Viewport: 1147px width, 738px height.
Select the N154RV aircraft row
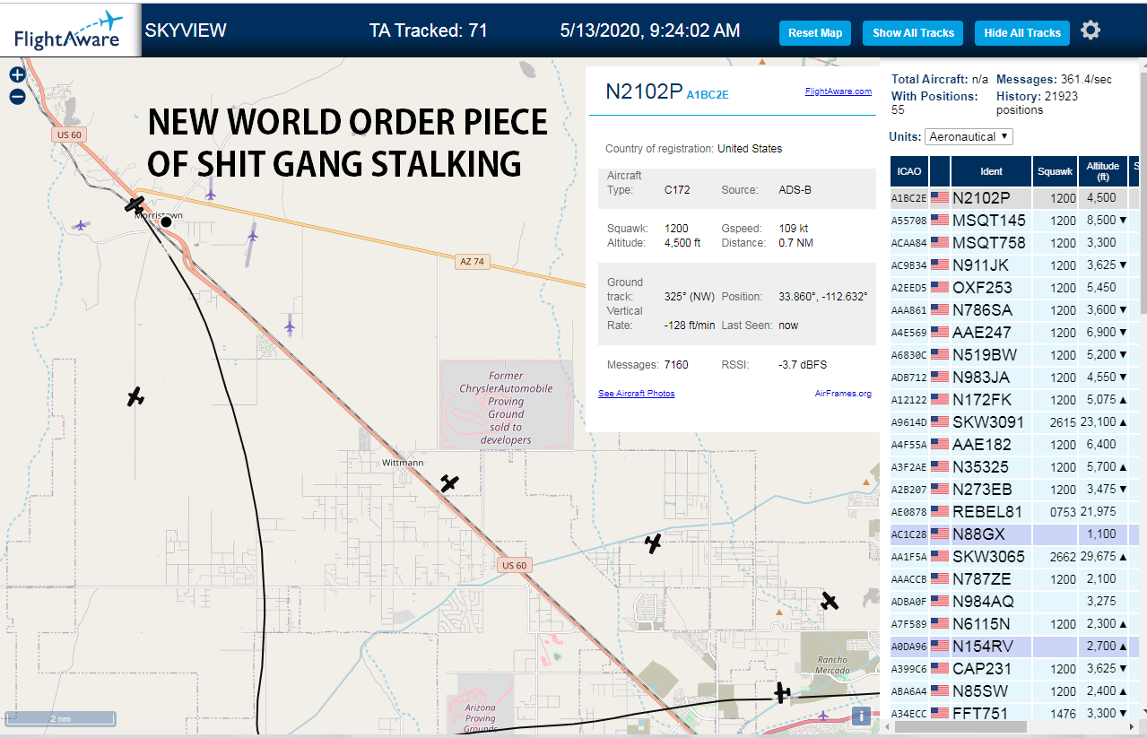pos(1015,646)
